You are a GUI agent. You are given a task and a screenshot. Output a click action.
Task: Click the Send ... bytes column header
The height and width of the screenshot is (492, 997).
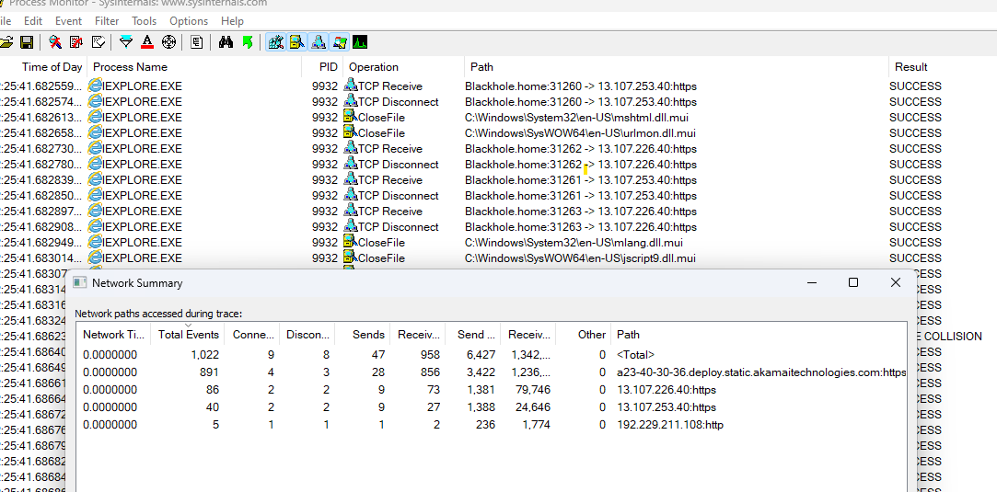(x=473, y=335)
